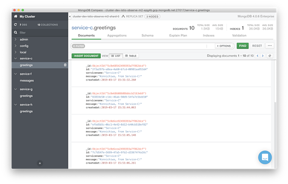Refresh the documents list
This screenshot has width=288, height=184.
[x=270, y=56]
